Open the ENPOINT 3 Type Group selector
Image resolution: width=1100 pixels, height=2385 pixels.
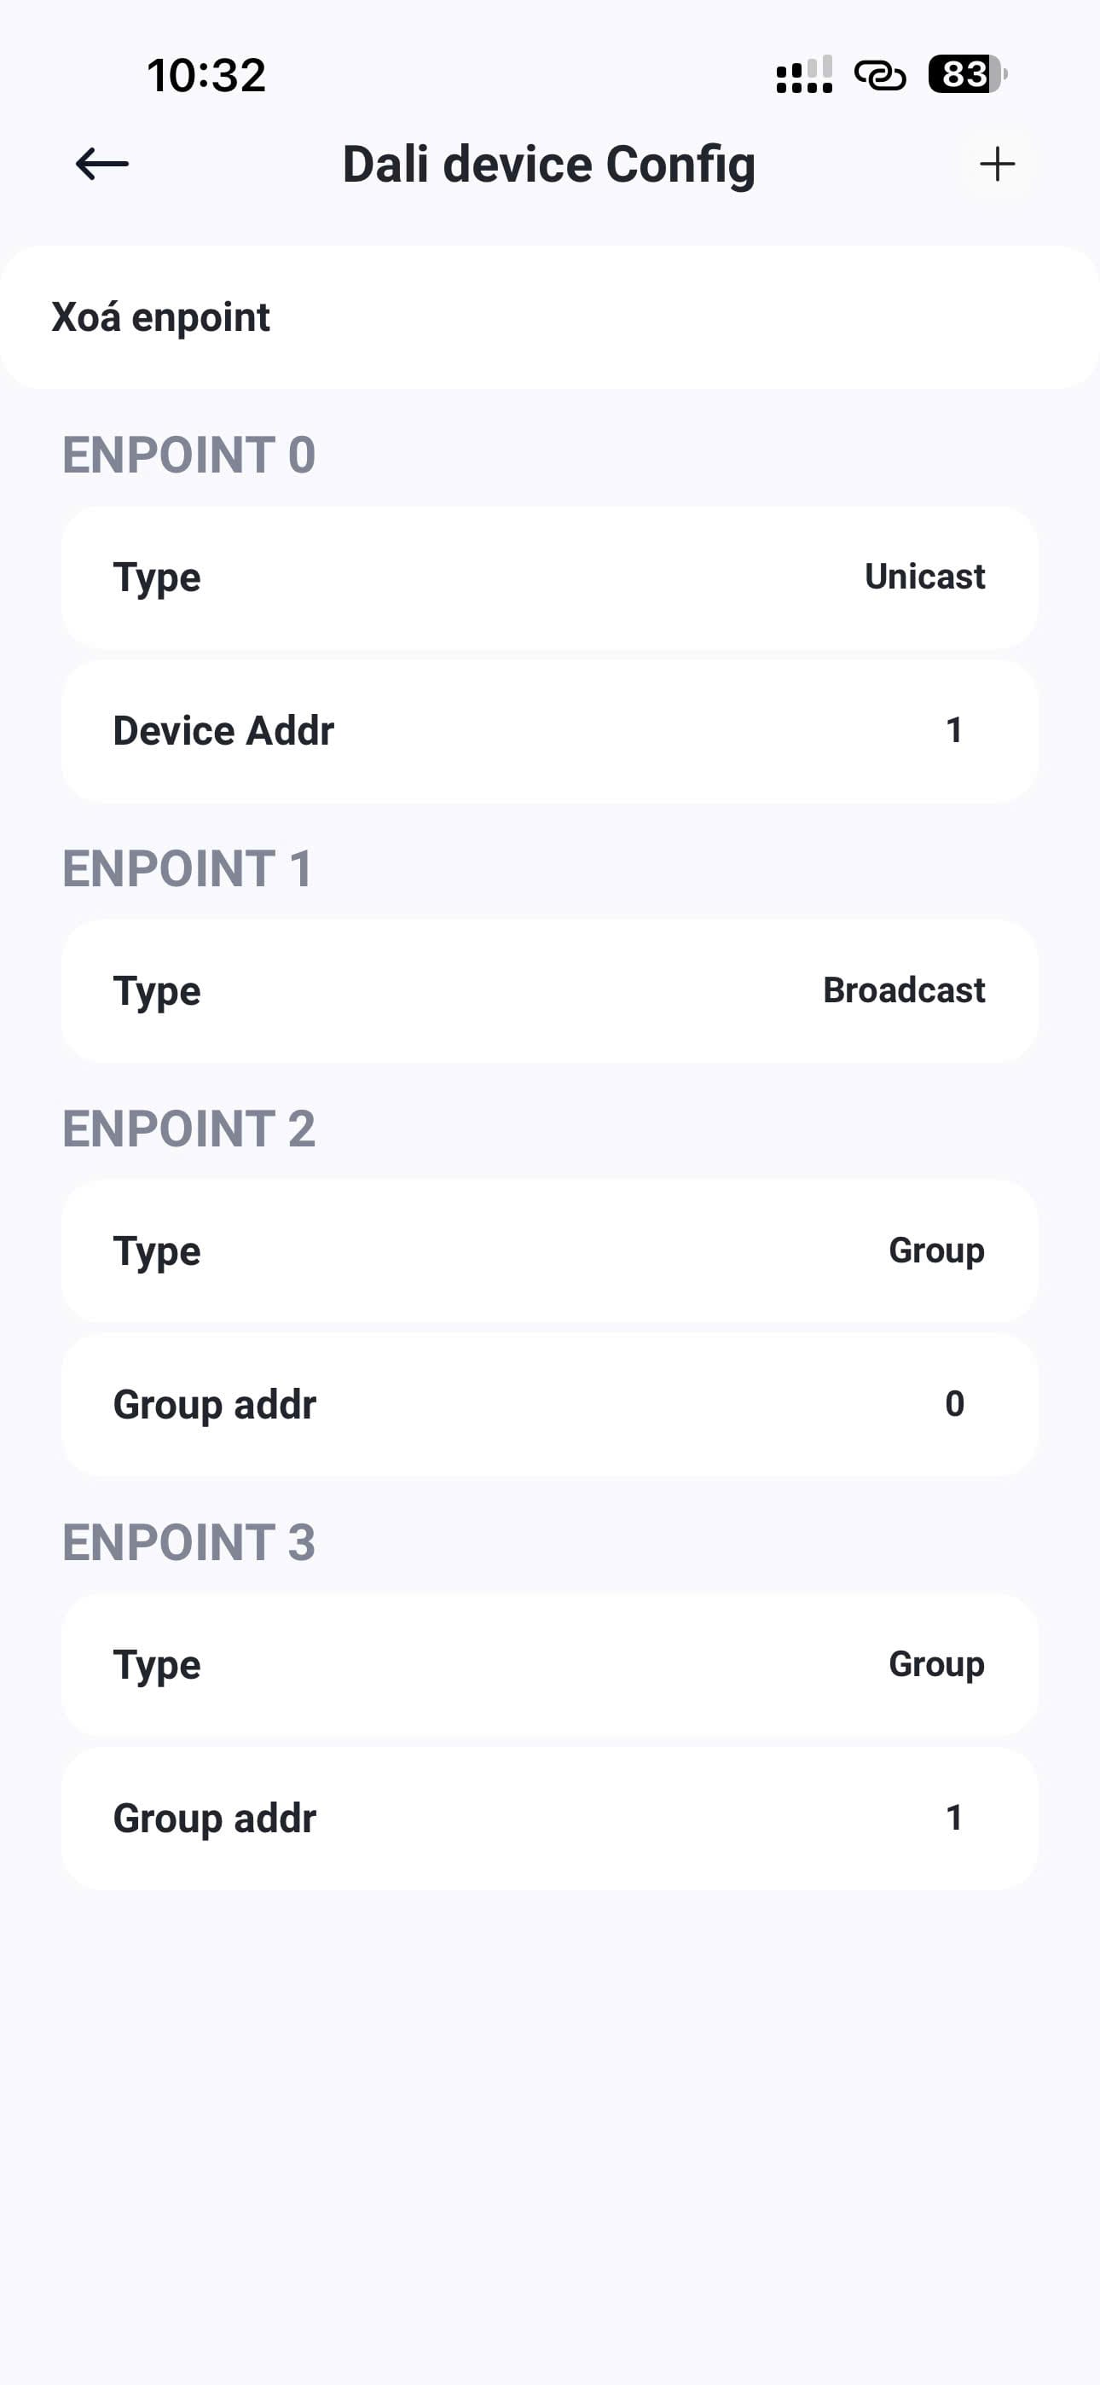[549, 1665]
